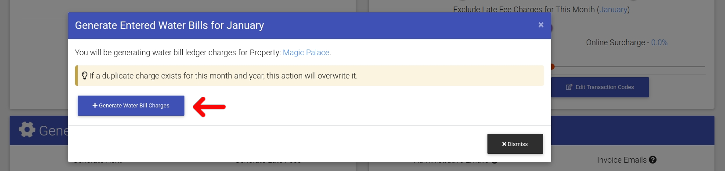Click the red arrow pointer graphic
Image resolution: width=725 pixels, height=171 pixels.
[x=209, y=107]
